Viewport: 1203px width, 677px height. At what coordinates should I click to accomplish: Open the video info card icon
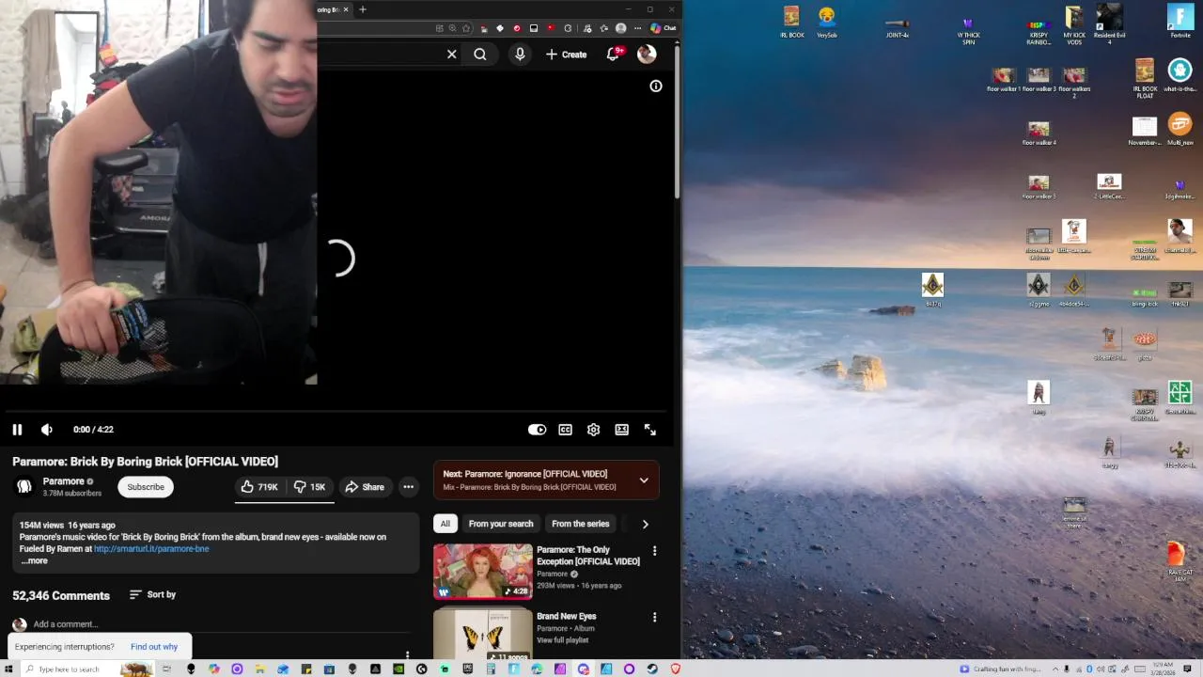656,86
